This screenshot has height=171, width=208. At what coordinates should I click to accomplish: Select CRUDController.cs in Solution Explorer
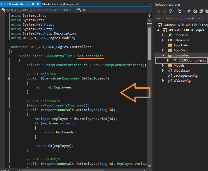pos(192,60)
